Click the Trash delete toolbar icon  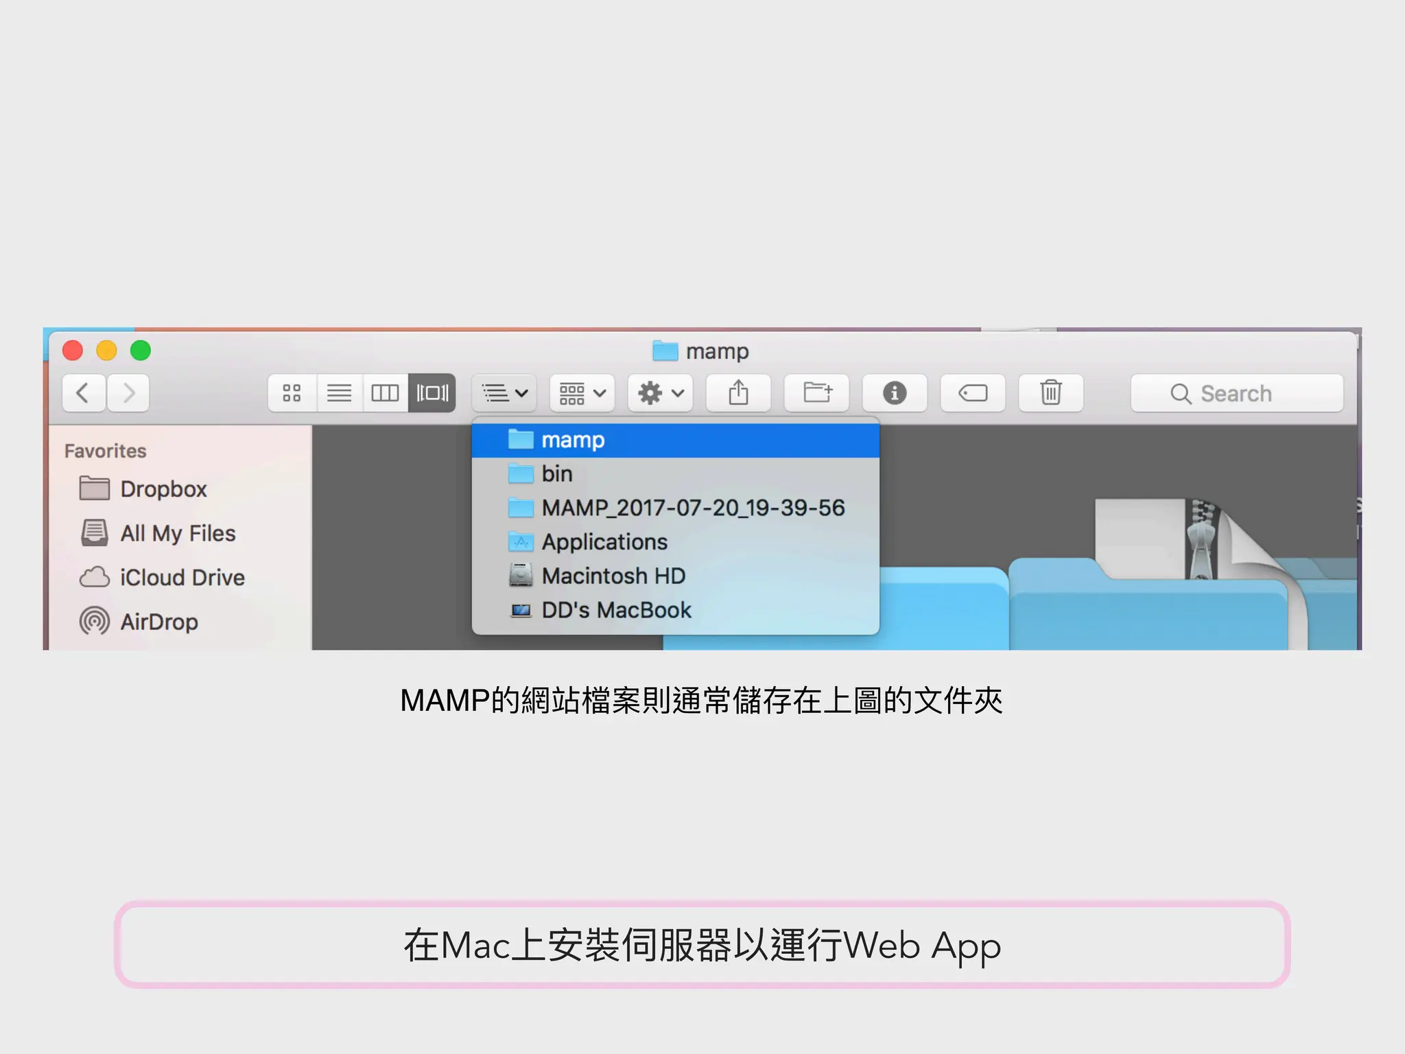tap(1051, 393)
